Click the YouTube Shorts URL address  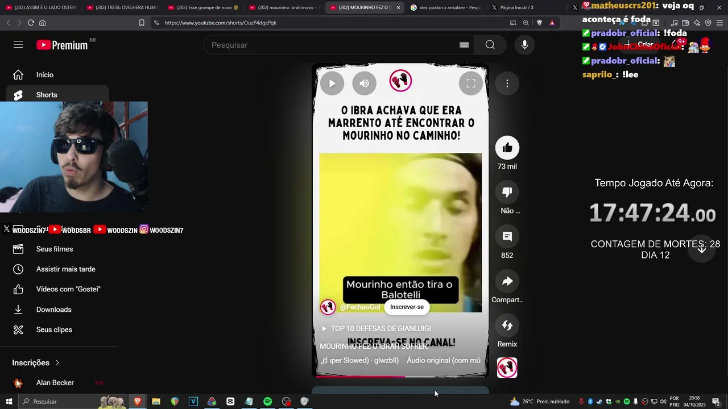[221, 23]
